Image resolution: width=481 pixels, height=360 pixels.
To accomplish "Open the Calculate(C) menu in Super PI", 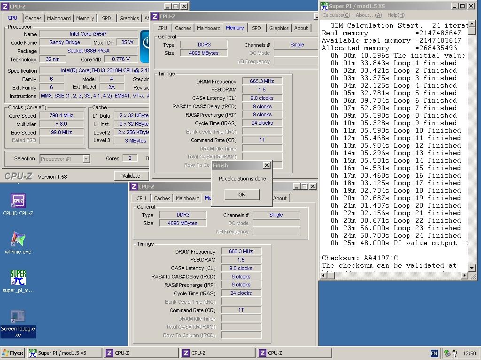I will pos(336,15).
